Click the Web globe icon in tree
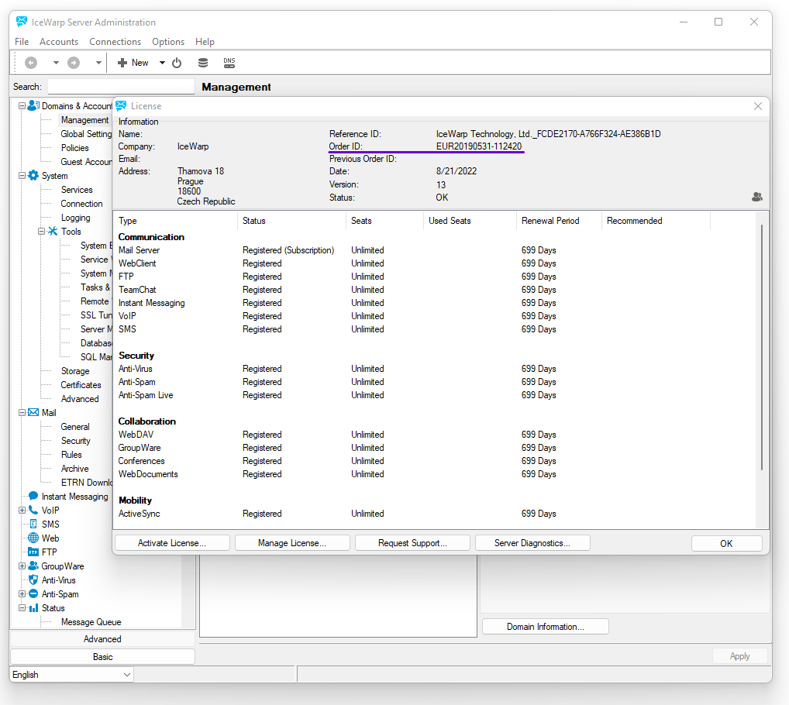This screenshot has height=705, width=789. pos(33,538)
